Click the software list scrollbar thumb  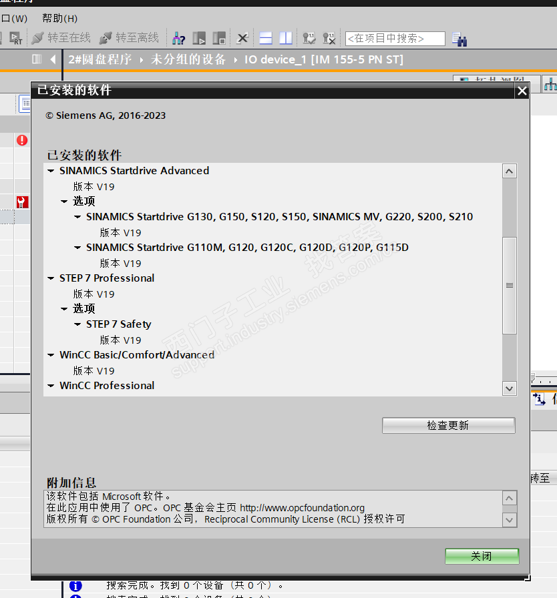coord(510,285)
